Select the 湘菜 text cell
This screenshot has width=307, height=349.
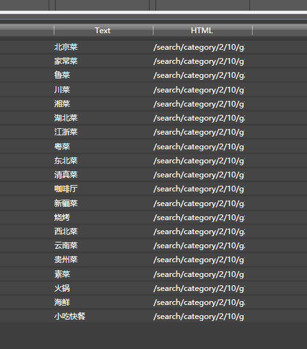pyautogui.click(x=62, y=104)
